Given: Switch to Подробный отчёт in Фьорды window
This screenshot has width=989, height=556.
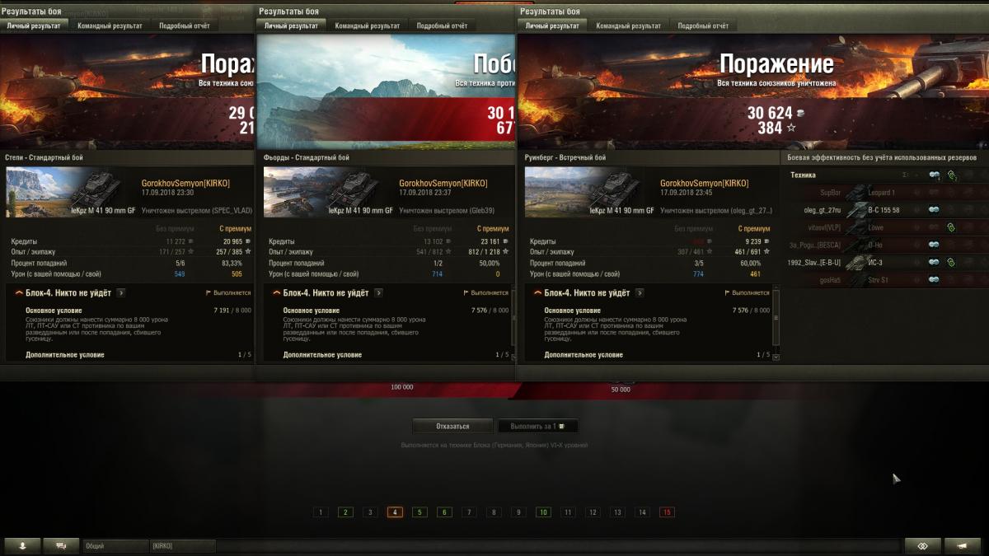Looking at the screenshot, I should click(x=443, y=26).
